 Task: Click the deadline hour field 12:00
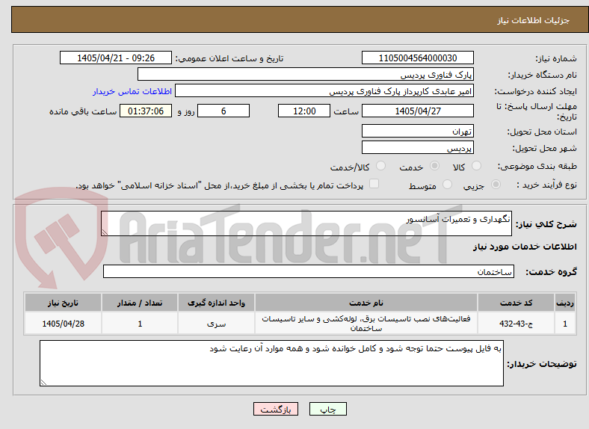click(304, 111)
